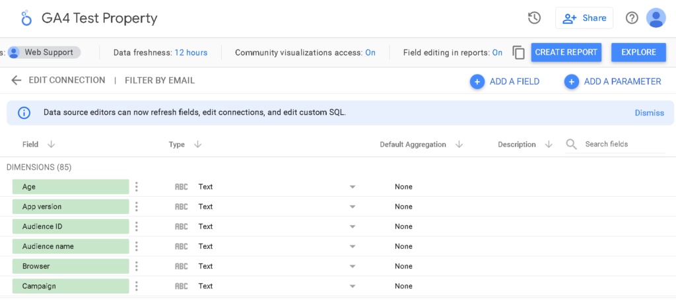Click the search fields magnifier icon

(572, 144)
